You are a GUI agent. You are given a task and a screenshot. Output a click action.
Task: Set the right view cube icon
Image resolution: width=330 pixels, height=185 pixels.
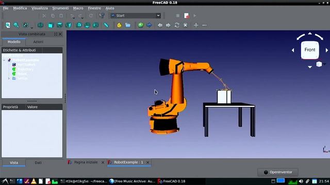68,25
